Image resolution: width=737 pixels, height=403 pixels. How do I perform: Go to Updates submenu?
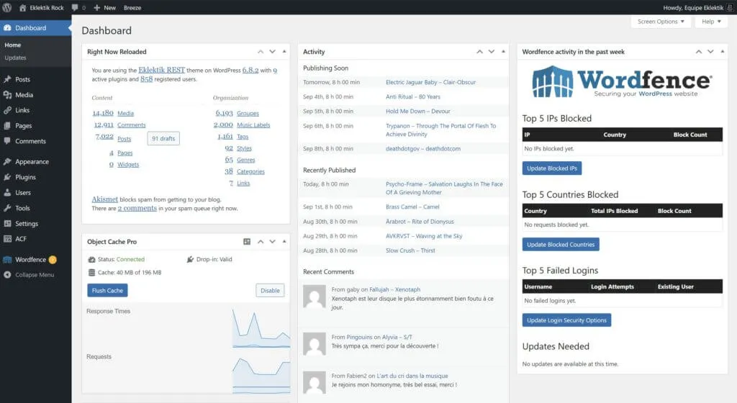point(16,58)
